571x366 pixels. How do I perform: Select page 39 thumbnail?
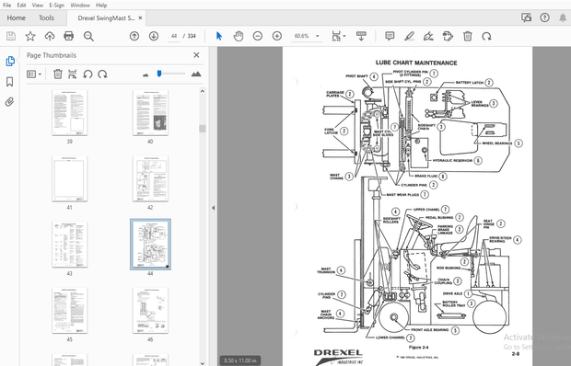[x=70, y=113]
